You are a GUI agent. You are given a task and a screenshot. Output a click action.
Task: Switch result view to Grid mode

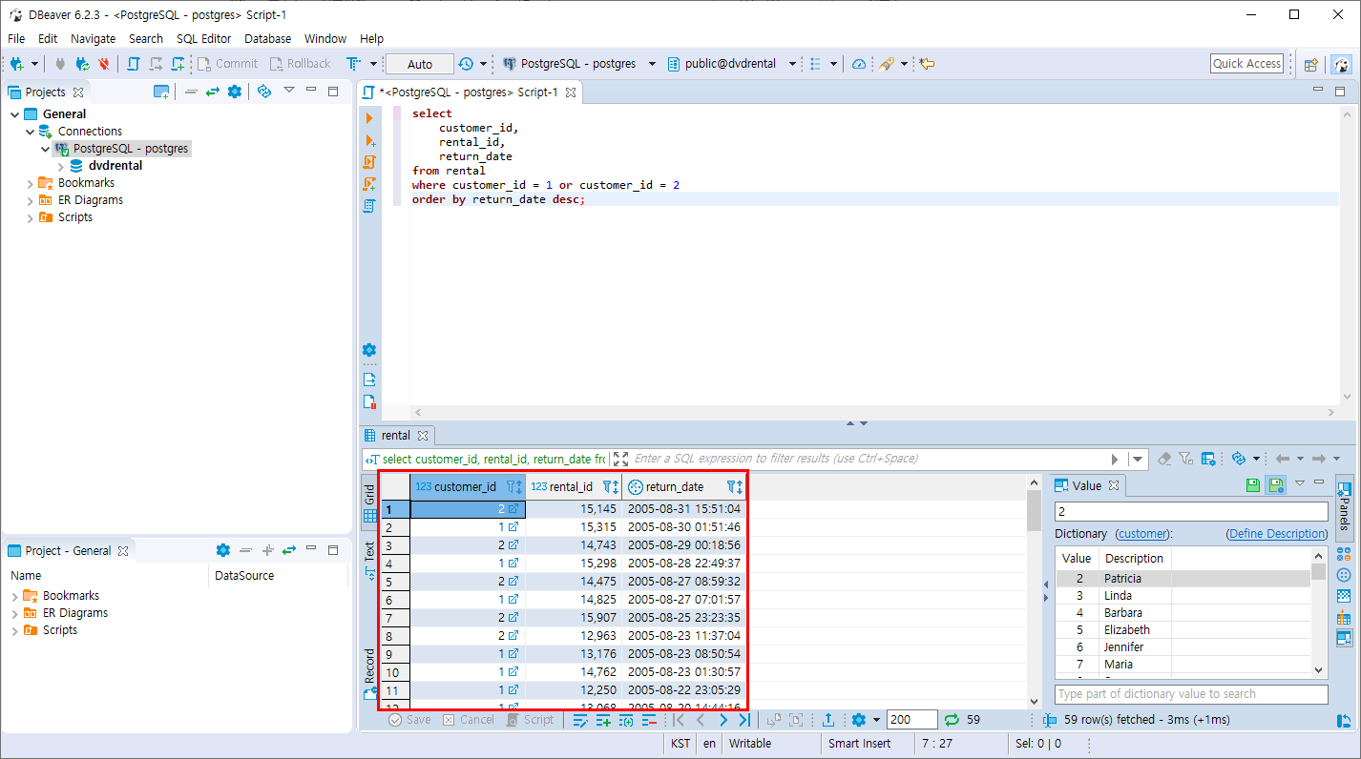(x=369, y=503)
